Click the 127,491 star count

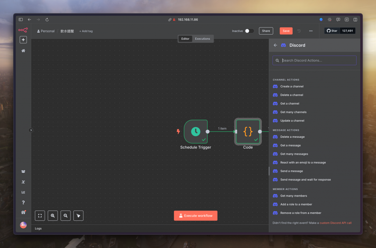coord(347,31)
